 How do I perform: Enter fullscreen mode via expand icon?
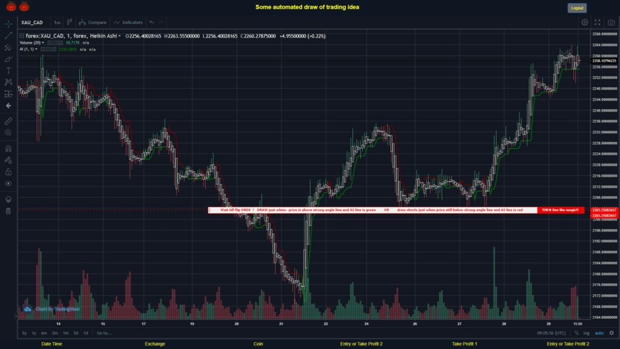click(x=598, y=22)
